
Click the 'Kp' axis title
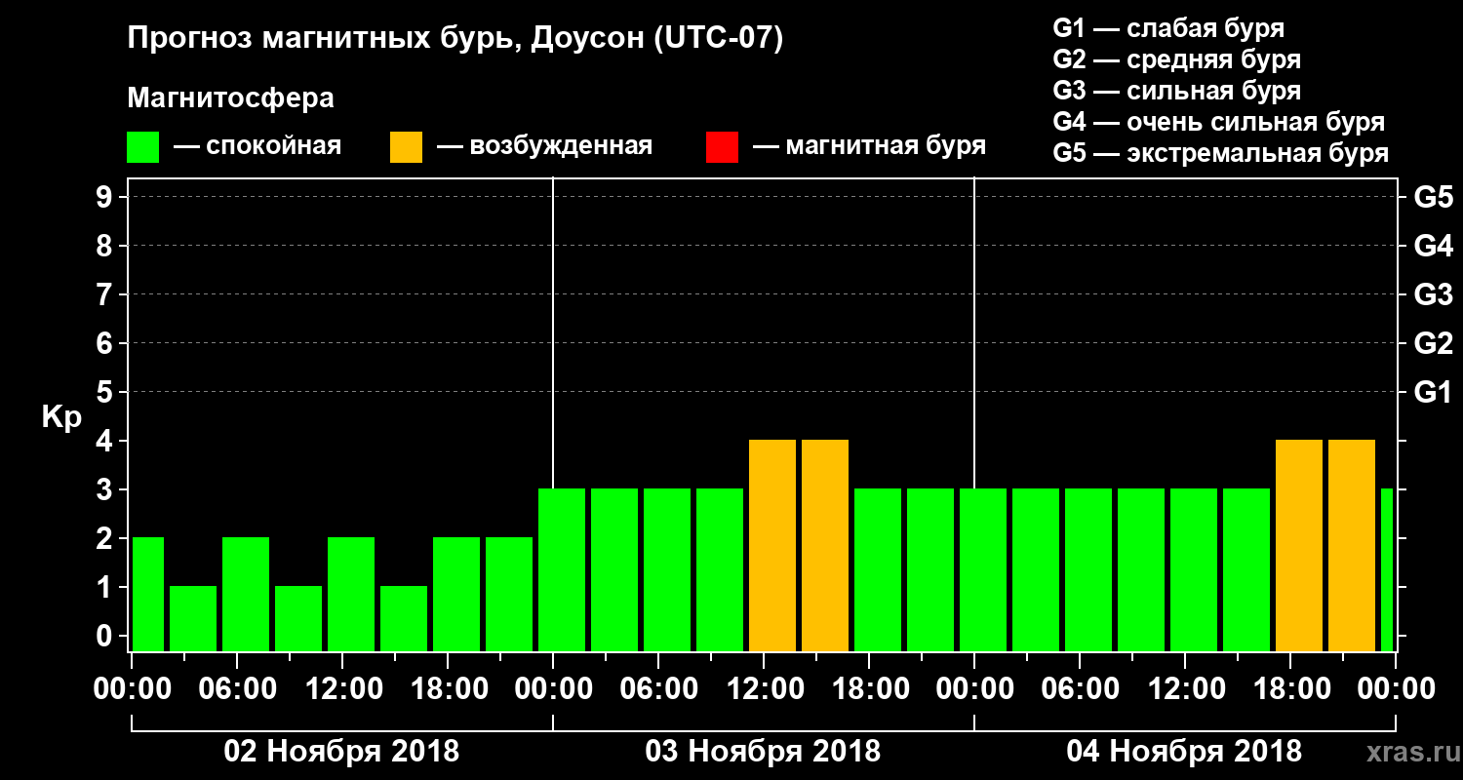point(61,417)
